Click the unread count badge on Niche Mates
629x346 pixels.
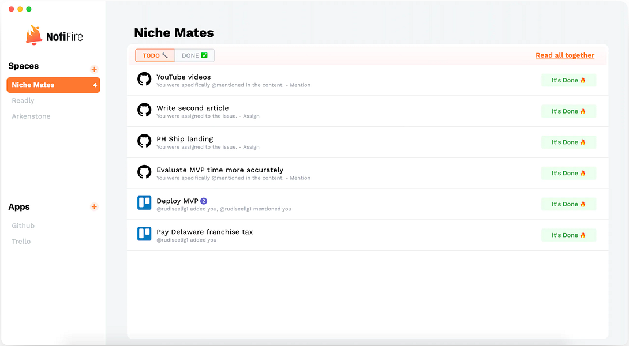(93, 85)
